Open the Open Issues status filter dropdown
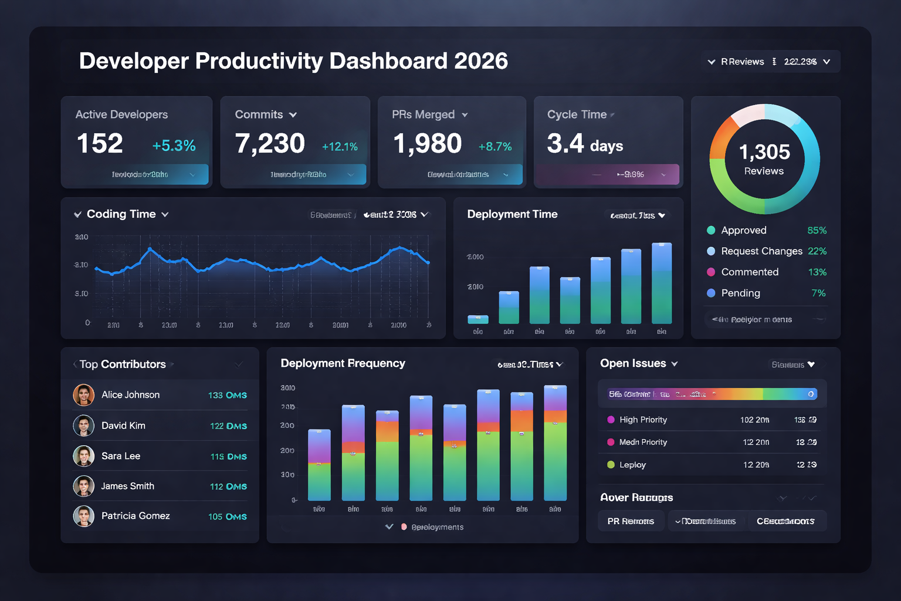The height and width of the screenshot is (601, 901). (x=793, y=364)
